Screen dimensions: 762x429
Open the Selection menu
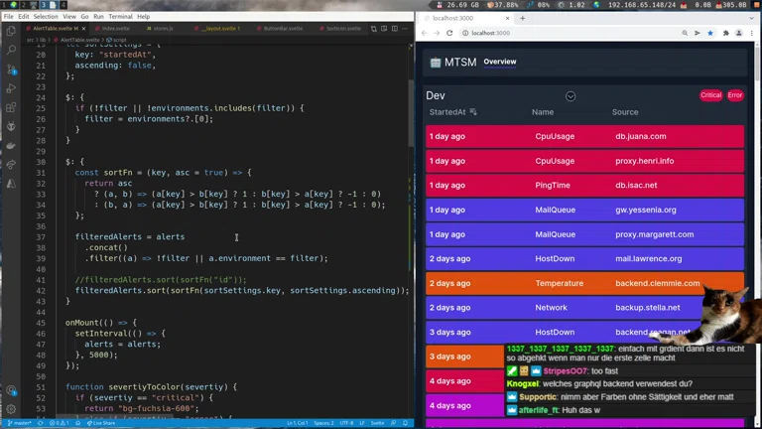click(46, 17)
